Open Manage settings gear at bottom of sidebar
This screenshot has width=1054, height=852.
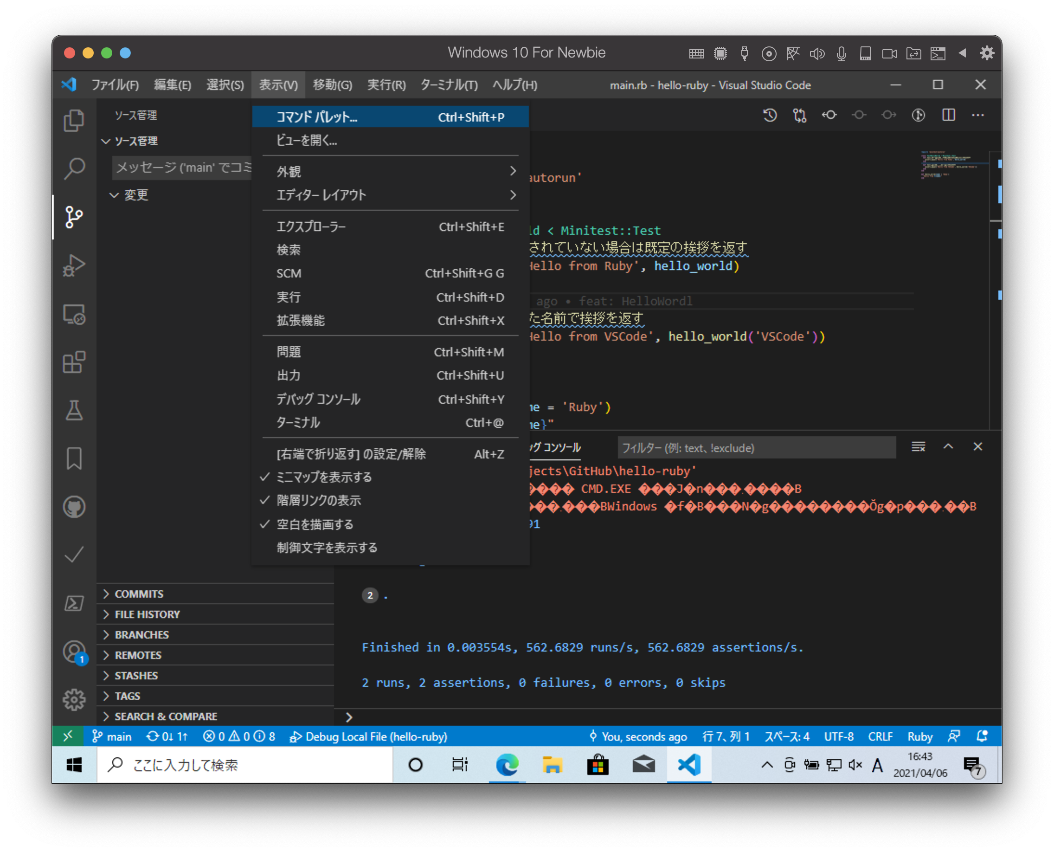coord(74,700)
